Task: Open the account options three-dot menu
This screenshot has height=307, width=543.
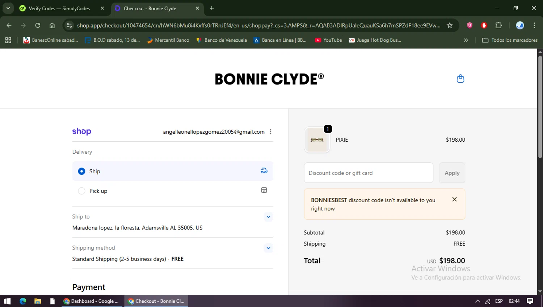Action: click(x=270, y=132)
